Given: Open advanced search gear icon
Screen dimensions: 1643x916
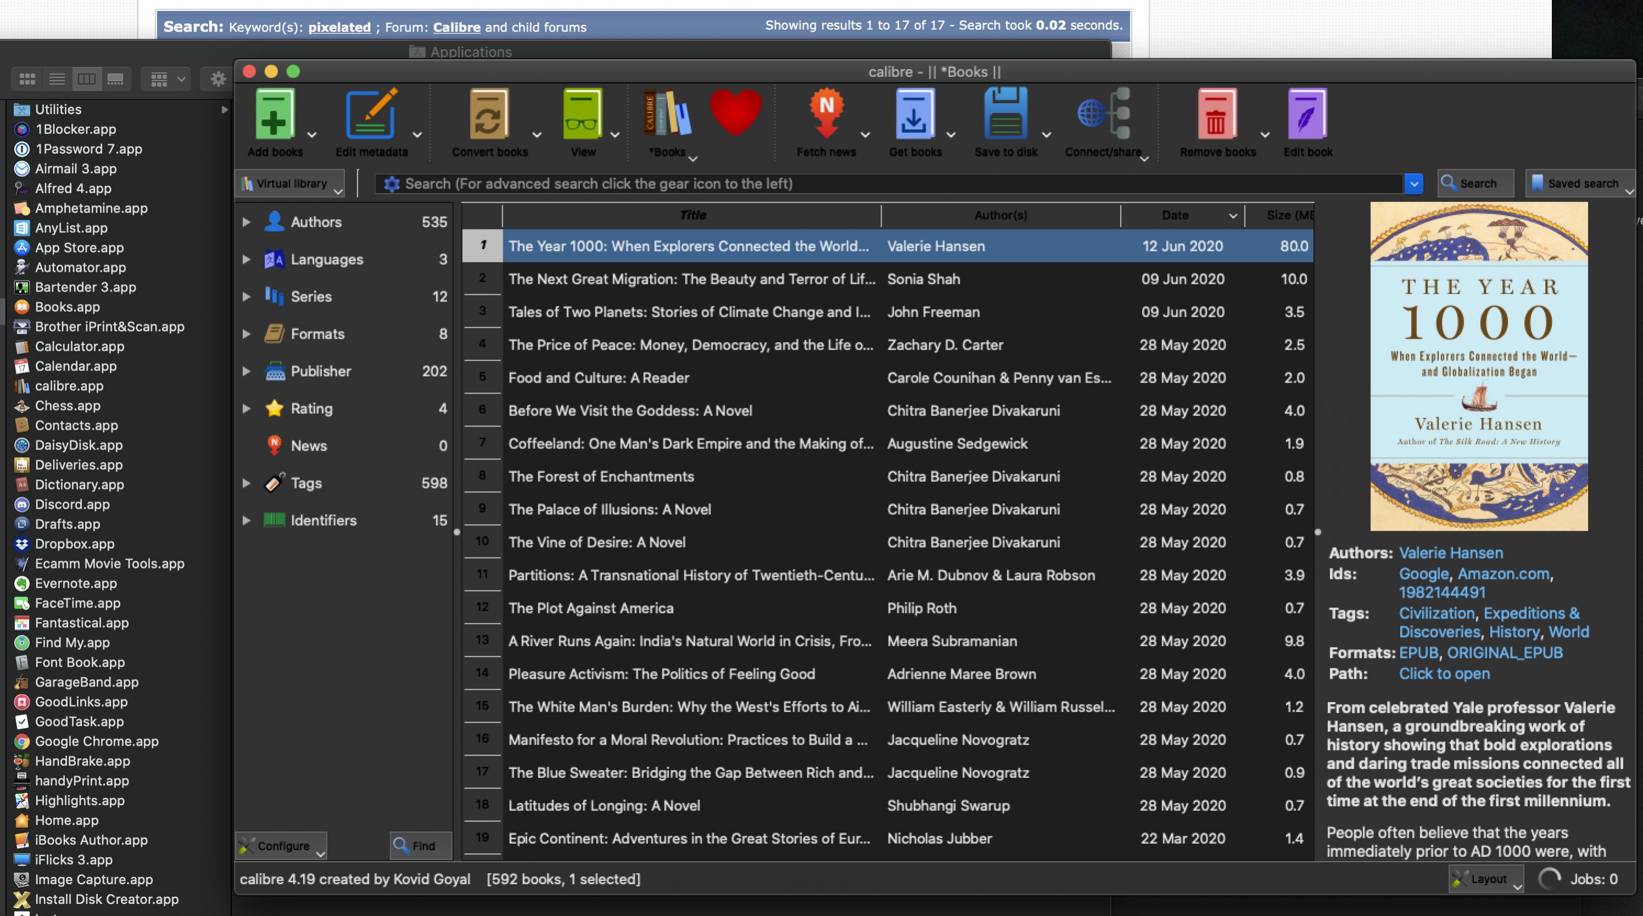Looking at the screenshot, I should [x=392, y=184].
